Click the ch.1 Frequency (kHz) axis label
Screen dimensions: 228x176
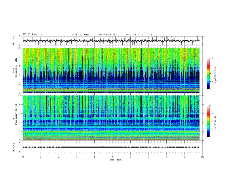(15, 67)
